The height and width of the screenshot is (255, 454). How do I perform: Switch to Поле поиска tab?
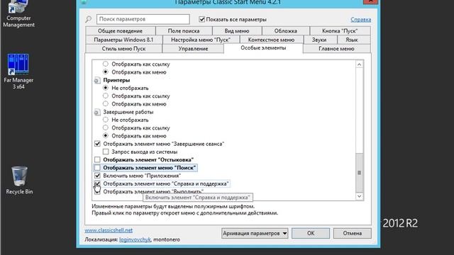pos(184,31)
